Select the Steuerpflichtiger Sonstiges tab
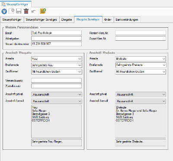 (x=42, y=20)
